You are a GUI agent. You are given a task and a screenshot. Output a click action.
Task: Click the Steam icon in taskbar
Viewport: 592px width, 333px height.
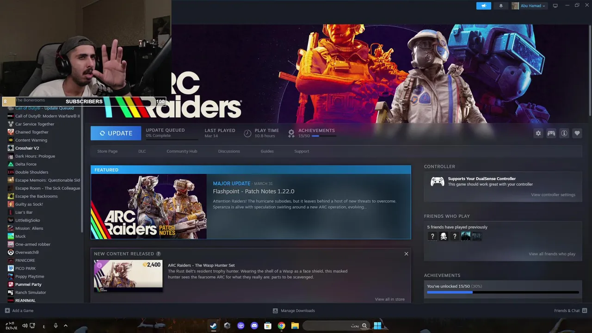(x=213, y=326)
